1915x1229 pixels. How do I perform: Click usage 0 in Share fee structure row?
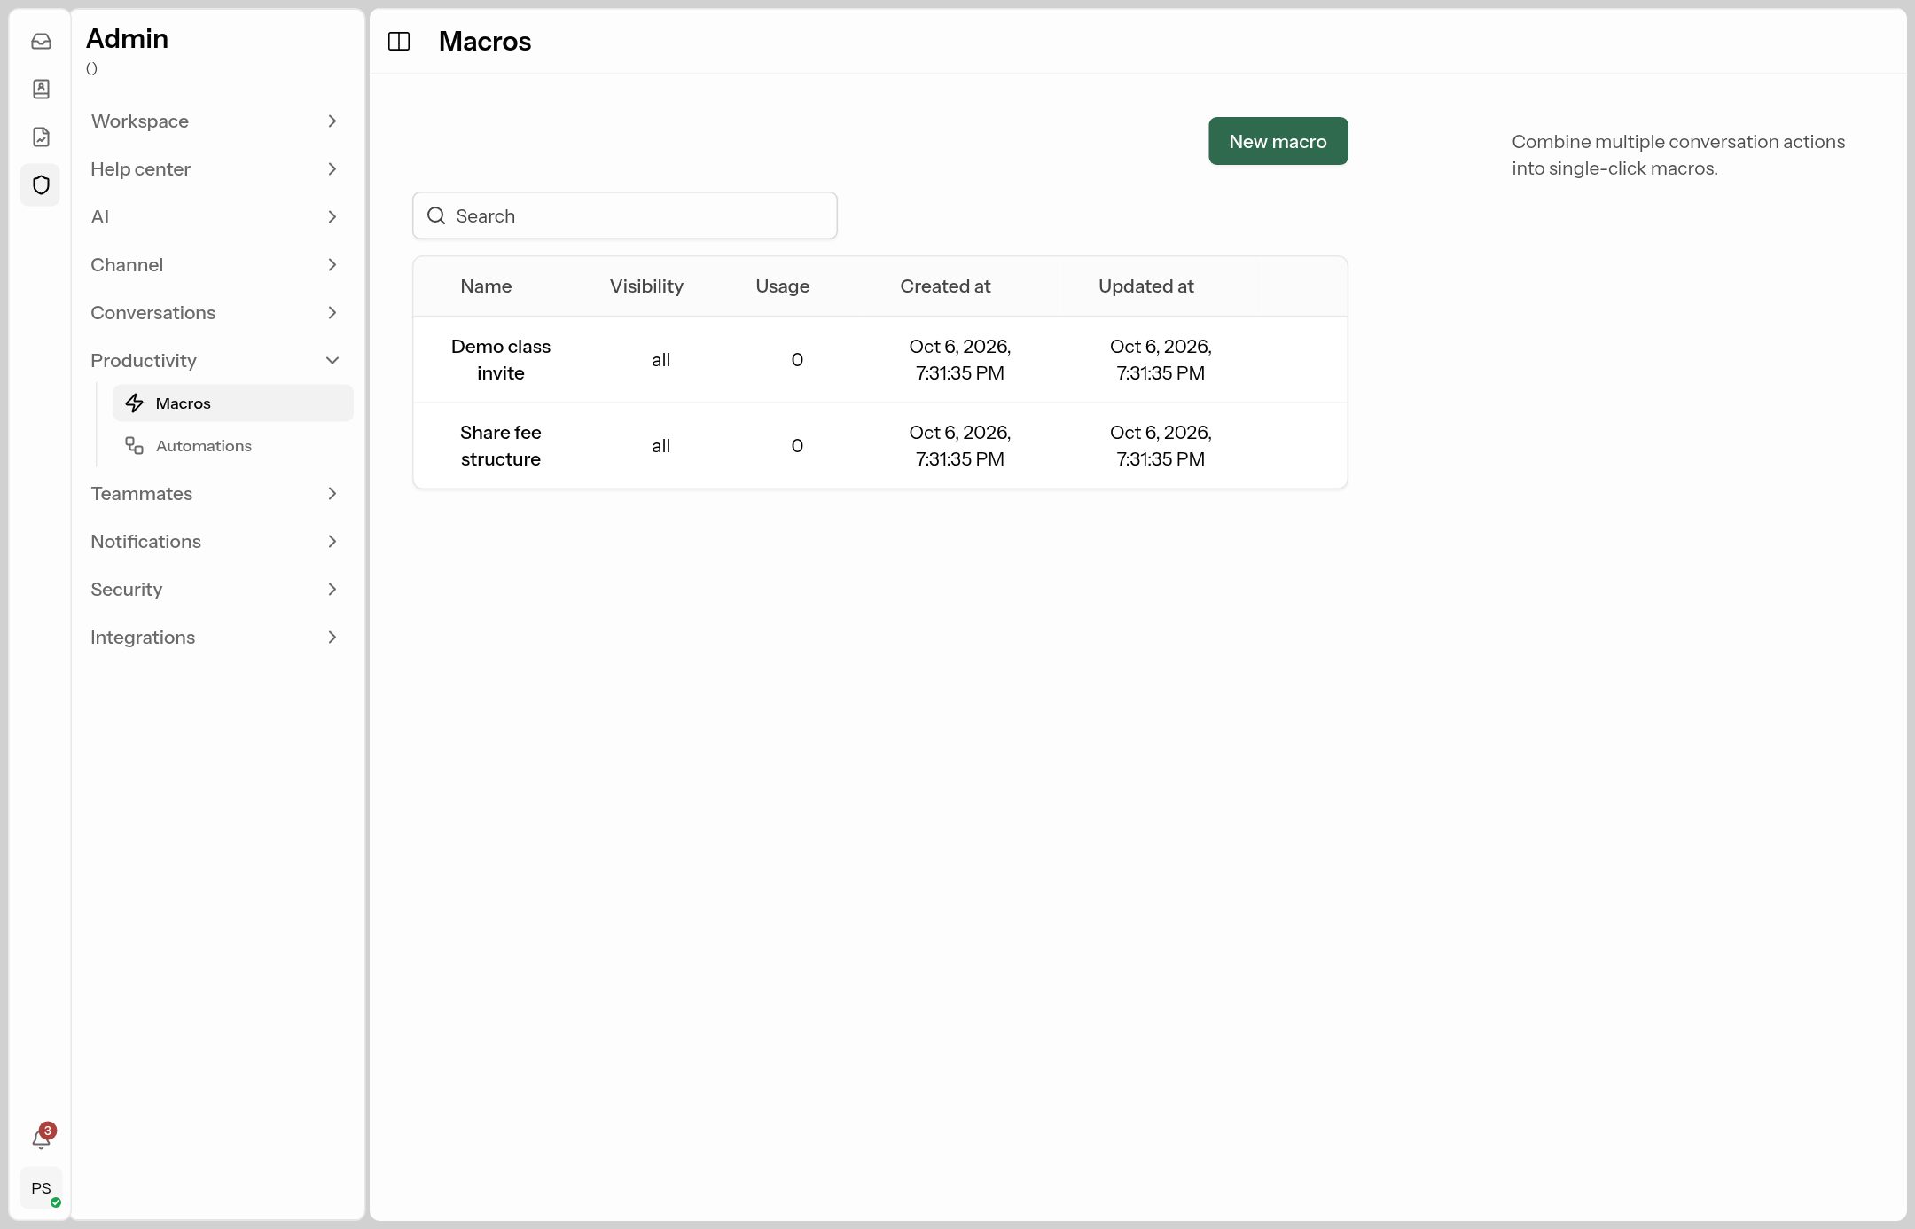tap(797, 445)
